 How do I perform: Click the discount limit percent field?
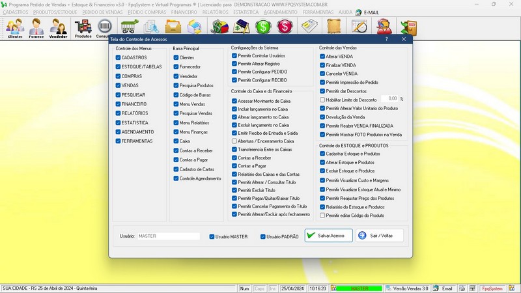tap(389, 99)
